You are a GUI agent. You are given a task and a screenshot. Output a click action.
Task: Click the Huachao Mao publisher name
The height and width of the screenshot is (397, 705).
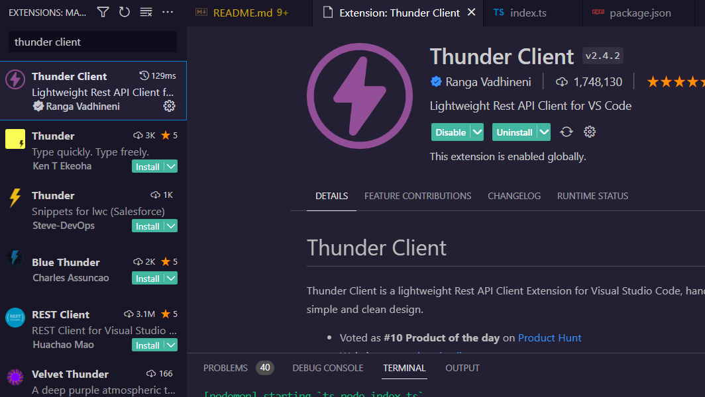click(63, 345)
